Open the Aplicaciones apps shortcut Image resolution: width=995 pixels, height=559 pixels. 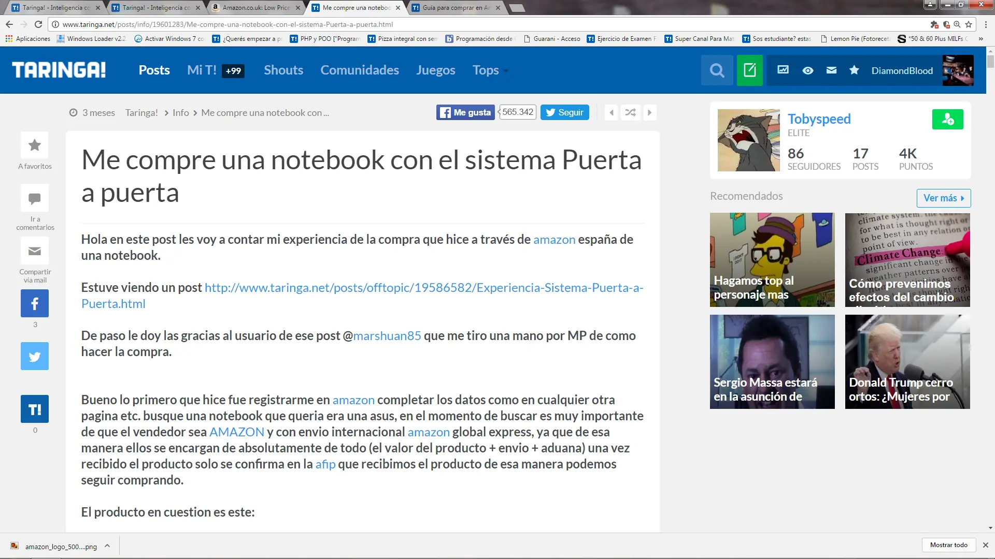click(28, 39)
